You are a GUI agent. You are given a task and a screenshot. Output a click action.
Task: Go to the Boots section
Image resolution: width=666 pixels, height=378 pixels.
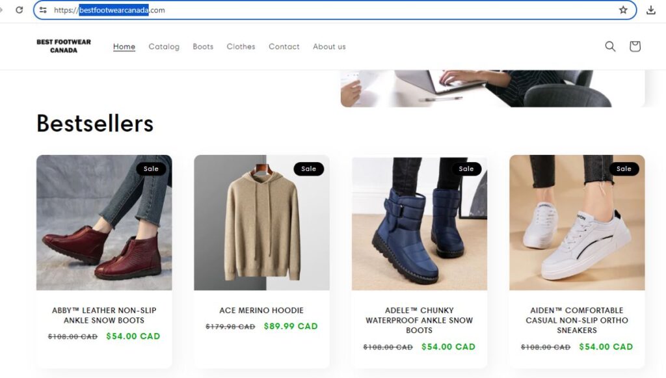[203, 46]
